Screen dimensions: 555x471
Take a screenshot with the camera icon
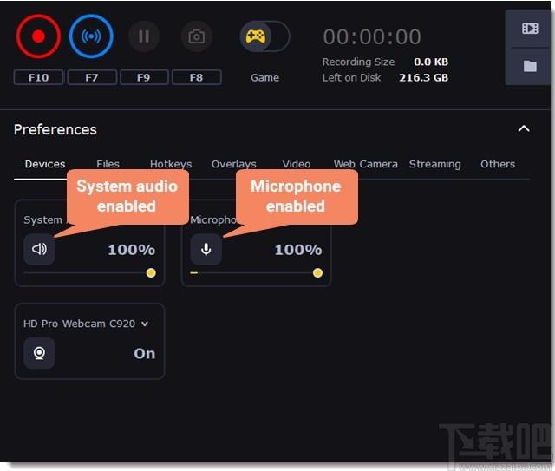point(197,36)
